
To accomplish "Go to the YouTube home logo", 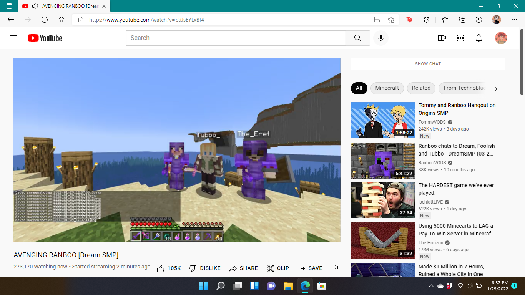I will coord(45,38).
